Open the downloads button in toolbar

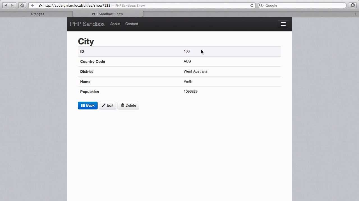353,5
